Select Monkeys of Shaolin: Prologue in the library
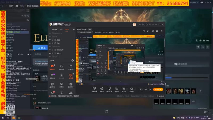213x120 pixels. 17,30
